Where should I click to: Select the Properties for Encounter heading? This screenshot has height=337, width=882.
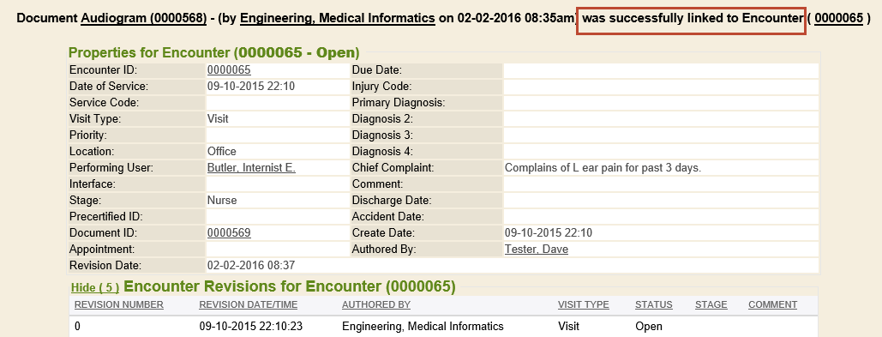pos(213,53)
